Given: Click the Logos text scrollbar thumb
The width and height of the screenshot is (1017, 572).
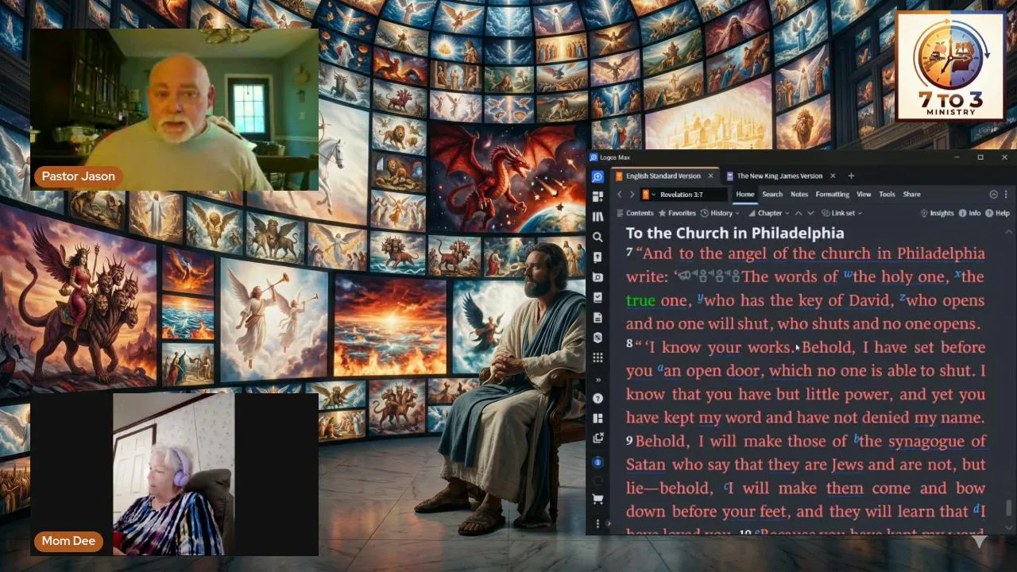Looking at the screenshot, I should click(1010, 508).
